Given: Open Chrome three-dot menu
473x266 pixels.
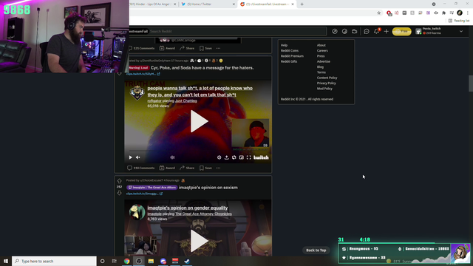Looking at the screenshot, I should point(467,13).
